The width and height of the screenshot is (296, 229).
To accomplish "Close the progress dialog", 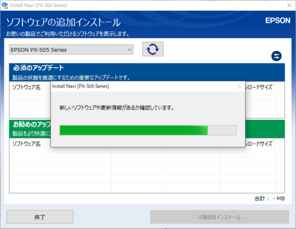I will pos(239,86).
